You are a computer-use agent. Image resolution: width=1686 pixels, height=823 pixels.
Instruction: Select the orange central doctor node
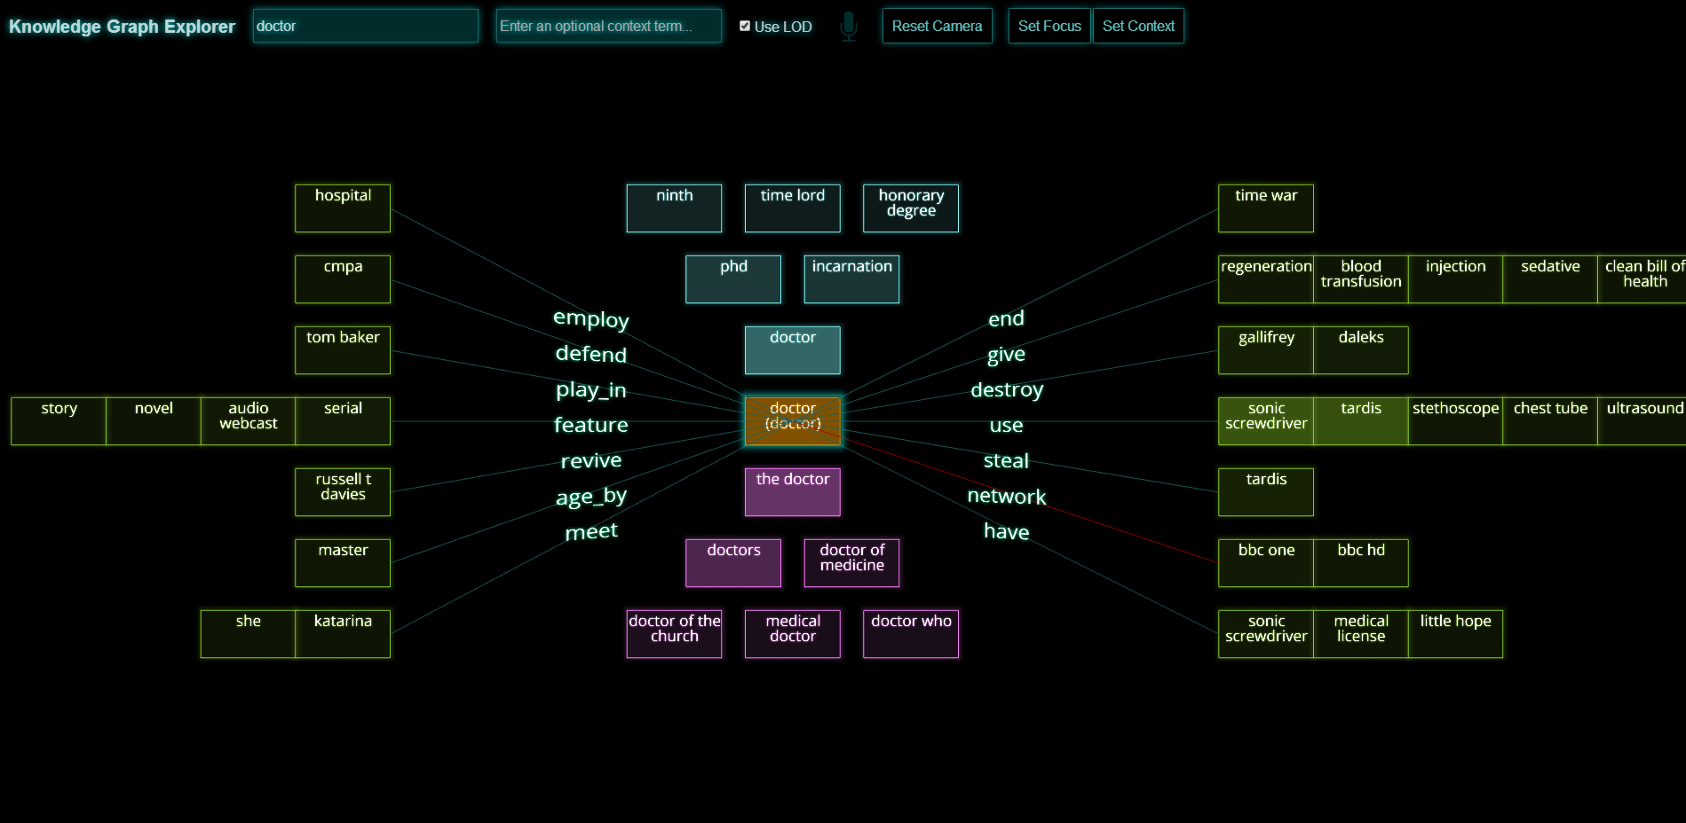tap(793, 421)
